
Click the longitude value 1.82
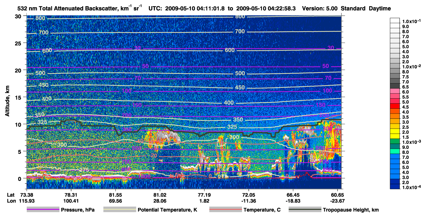tap(204, 201)
